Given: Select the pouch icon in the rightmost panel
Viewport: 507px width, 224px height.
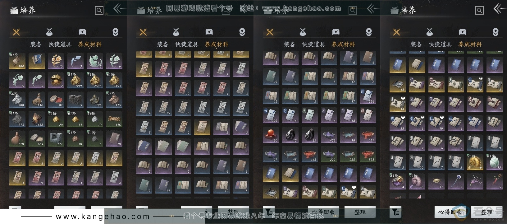Looking at the screenshot, I should 430,32.
